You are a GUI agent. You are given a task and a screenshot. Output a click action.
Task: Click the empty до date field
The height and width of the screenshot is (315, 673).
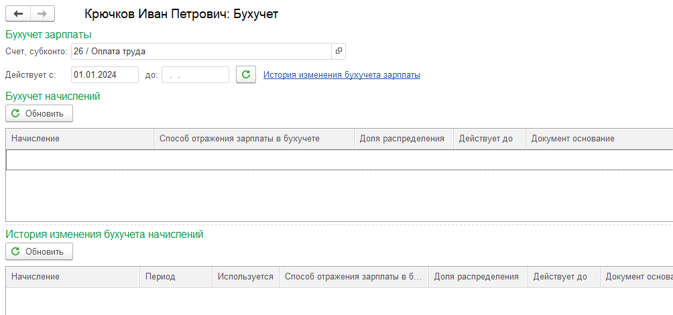pos(195,74)
